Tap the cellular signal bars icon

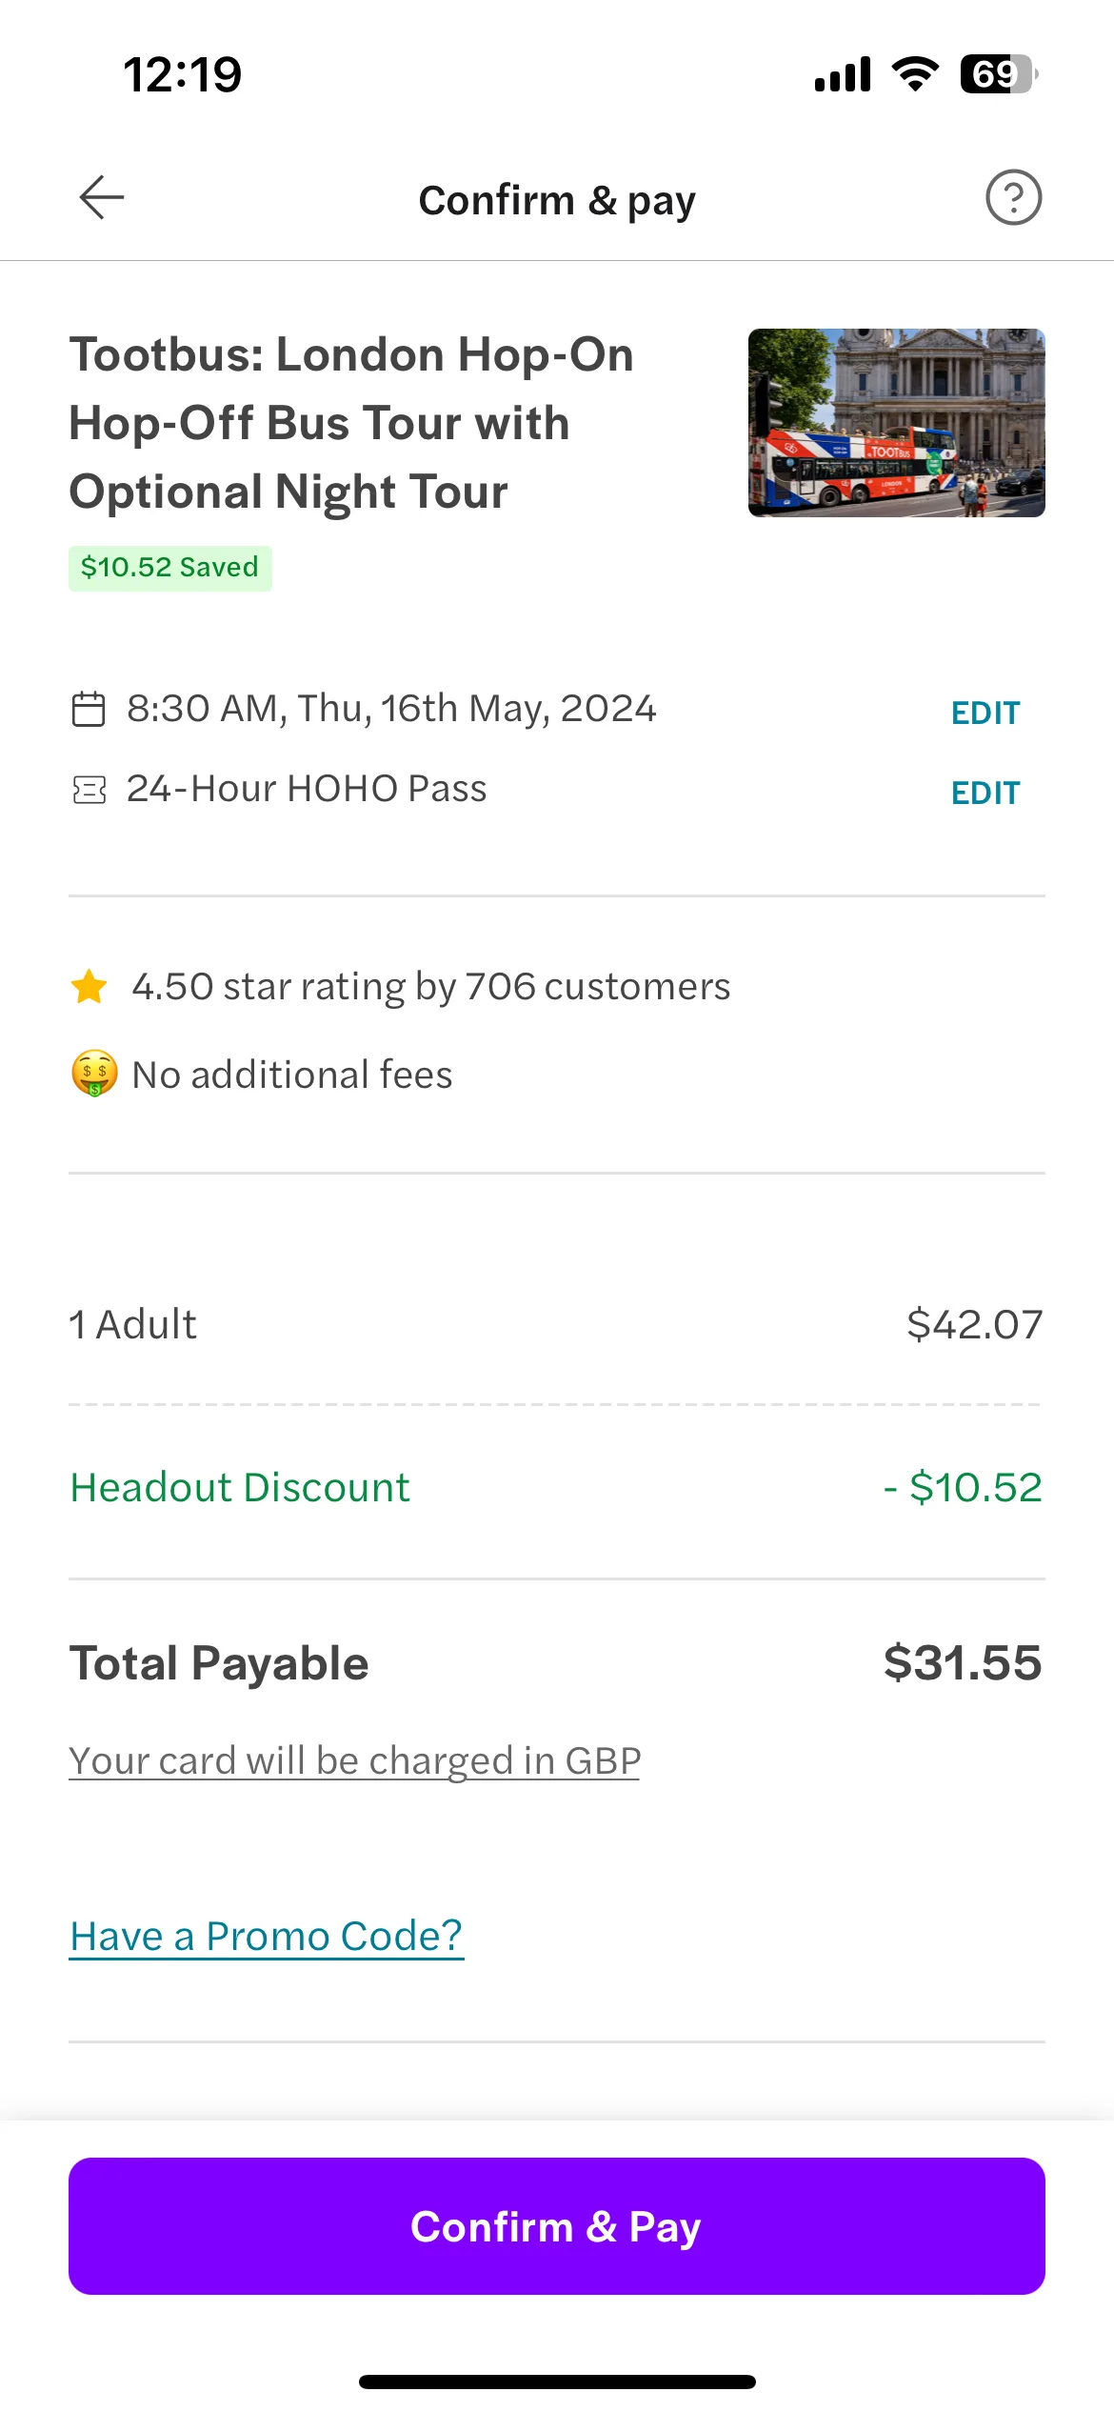tap(843, 74)
